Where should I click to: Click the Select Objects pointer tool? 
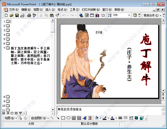pyautogui.click(x=21, y=118)
